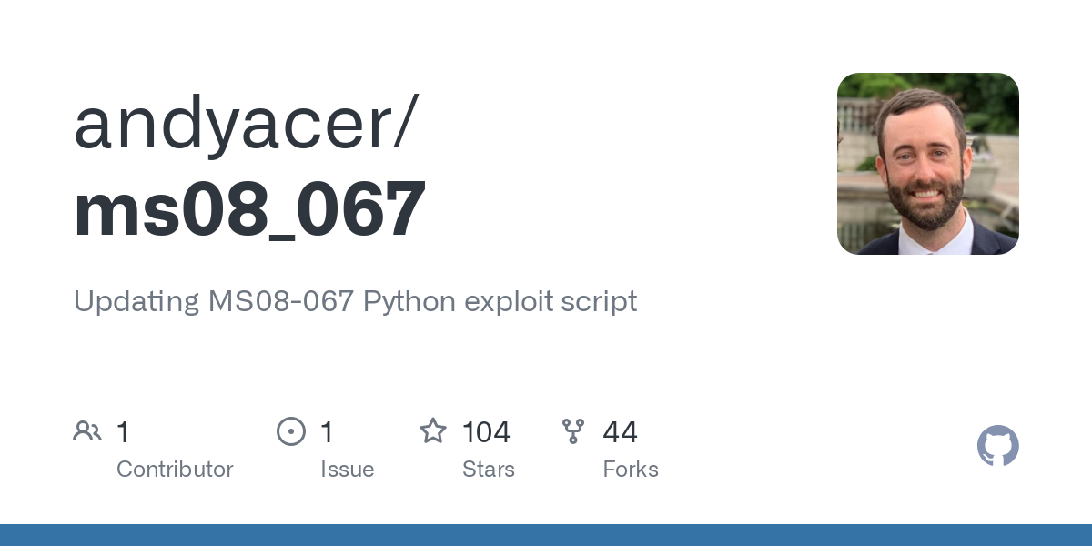
Task: Click the fork branch icon
Action: 573,431
